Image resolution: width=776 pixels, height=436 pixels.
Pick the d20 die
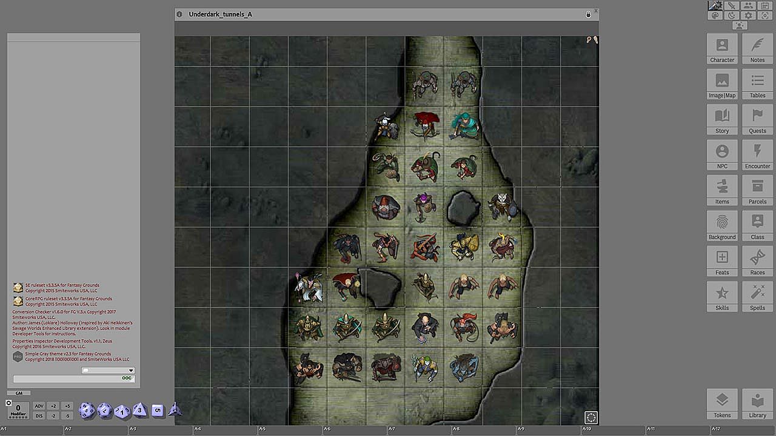(x=87, y=410)
